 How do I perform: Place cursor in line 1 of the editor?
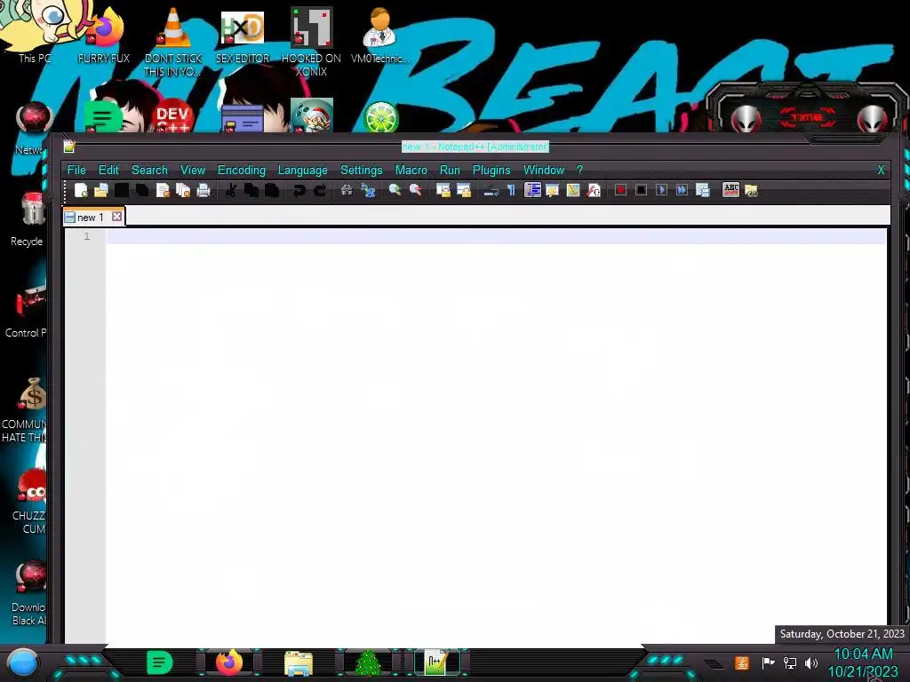[x=496, y=236]
